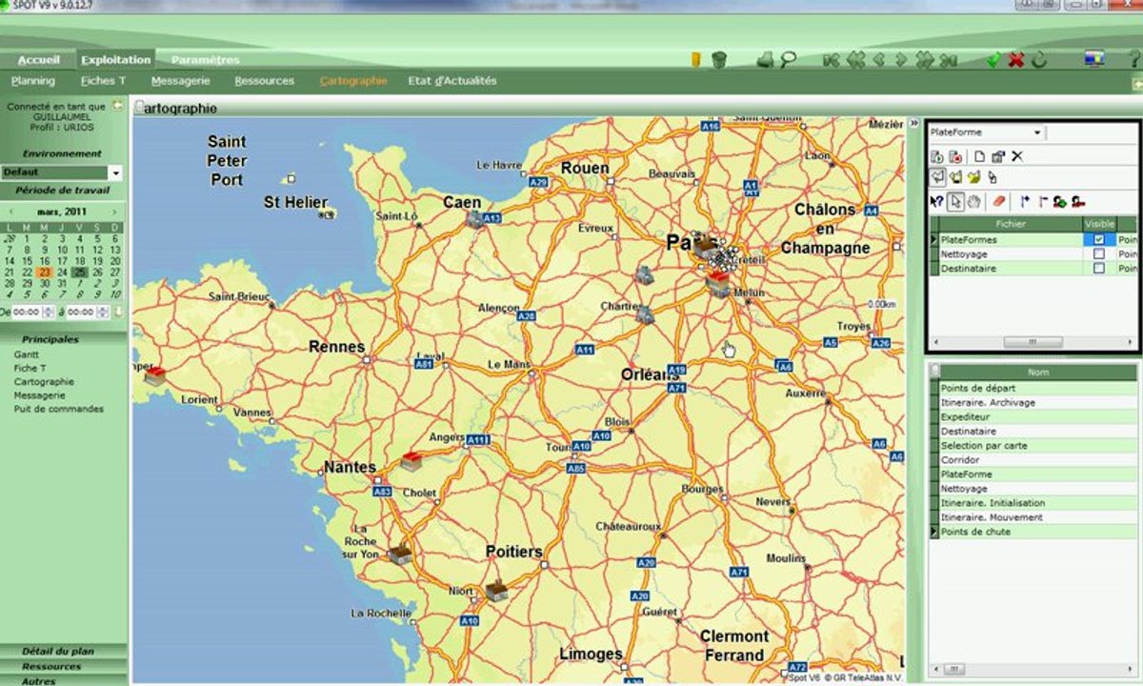
Task: Click the green validate checkmark icon
Action: pos(993,59)
